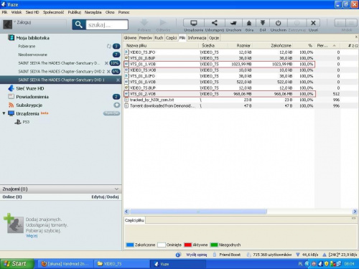Open the Widok menu

coord(17,12)
